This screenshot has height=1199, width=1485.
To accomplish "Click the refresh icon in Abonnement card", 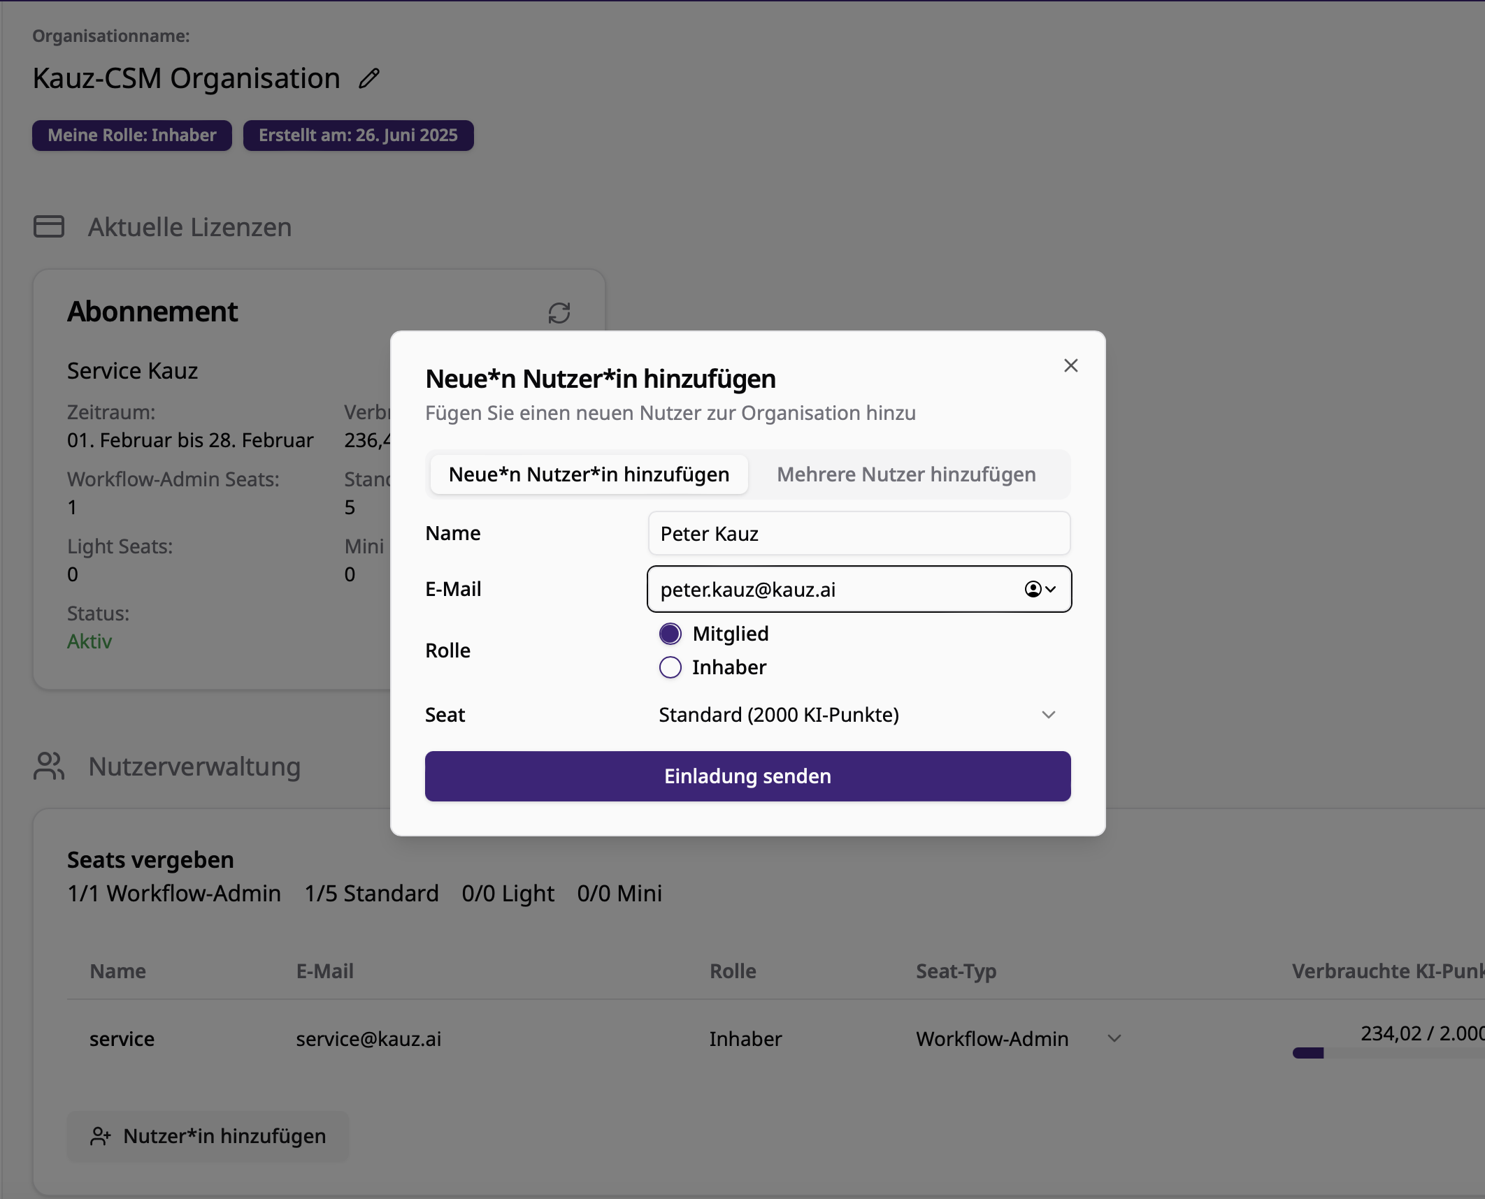I will 559,312.
